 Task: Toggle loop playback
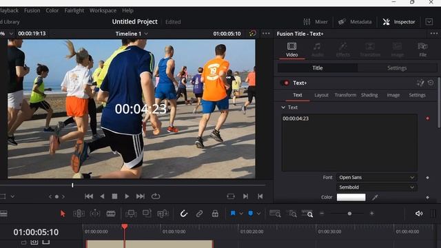pyautogui.click(x=156, y=196)
